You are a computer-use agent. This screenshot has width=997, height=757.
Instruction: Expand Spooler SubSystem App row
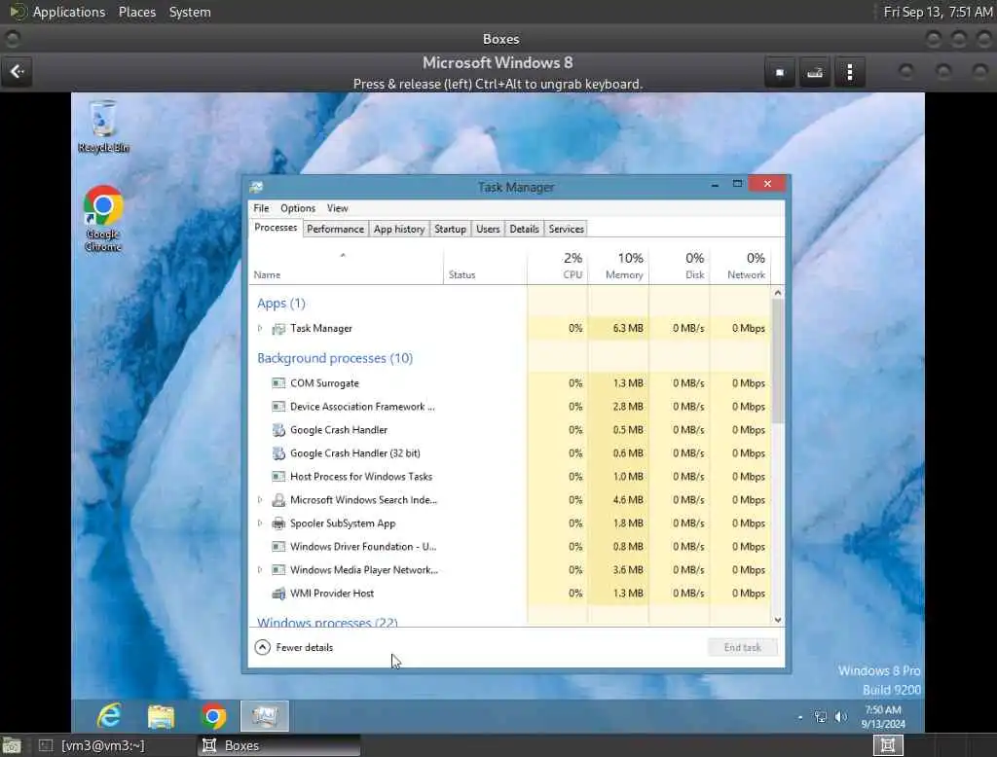pos(259,523)
